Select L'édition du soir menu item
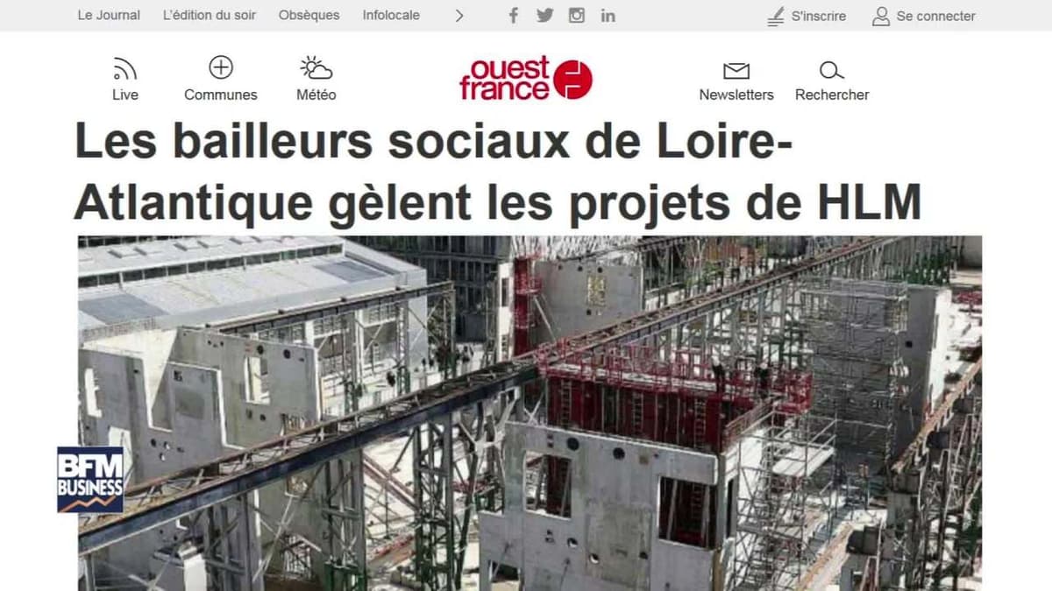This screenshot has width=1052, height=591. click(x=210, y=16)
